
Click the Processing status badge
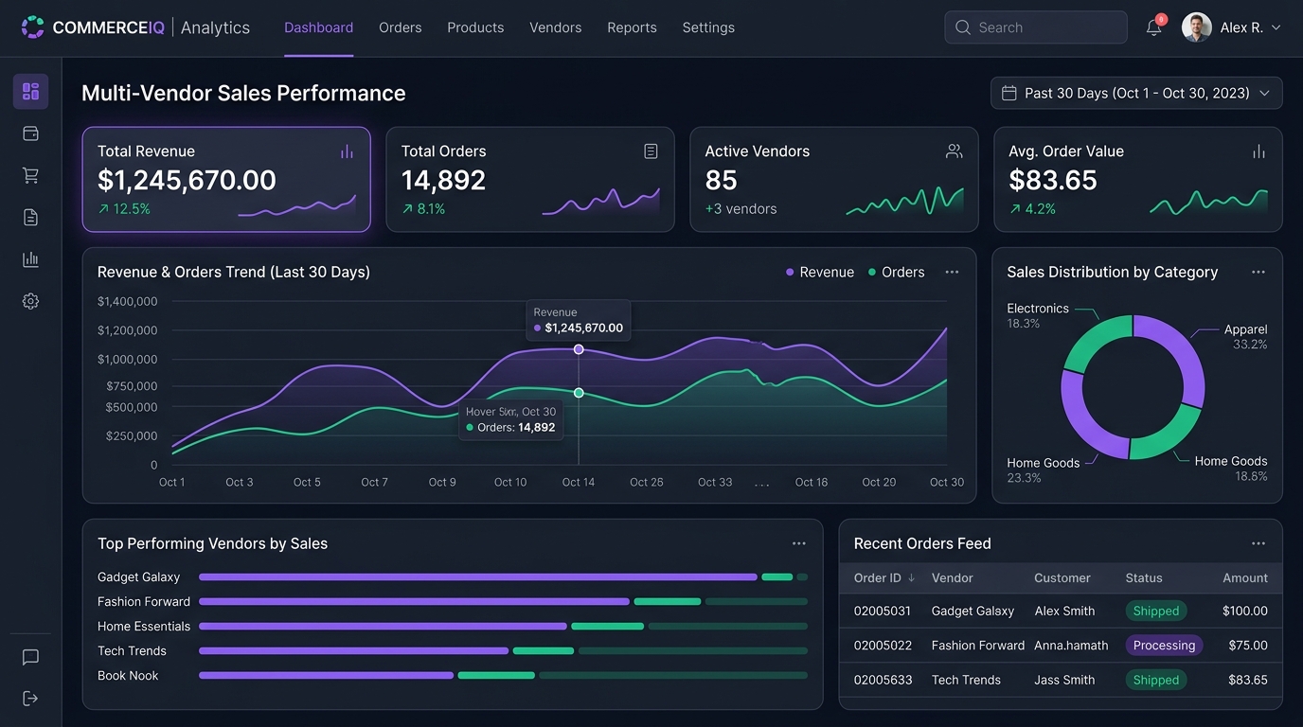[1164, 646]
